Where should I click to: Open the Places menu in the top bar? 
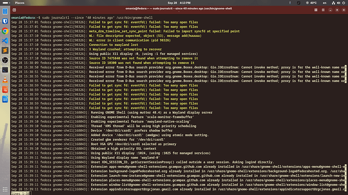(x=20, y=3)
